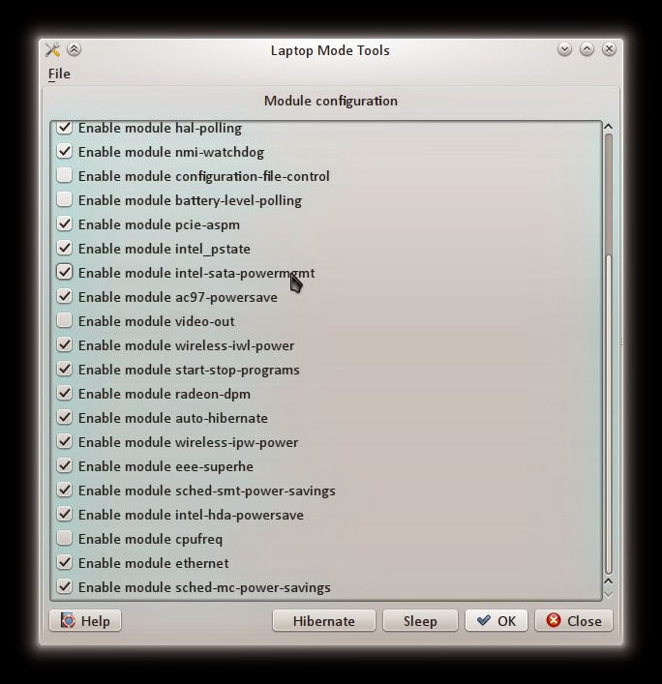662x684 pixels.
Task: Uncheck Enable module intel-hda-powersave
Action: pyautogui.click(x=65, y=514)
